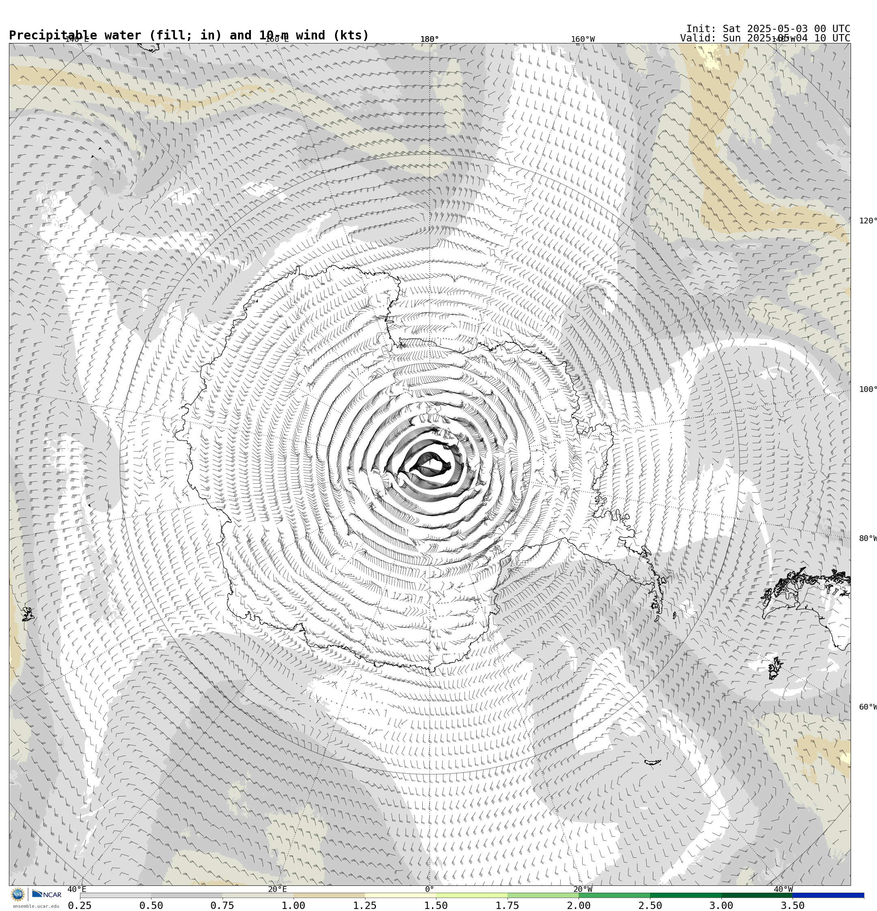Select the 2.50–3.00 dark green colorbar segment
The image size is (877, 911).
686,895
